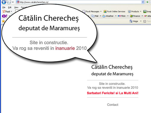Open Foxit Online Services

(114, 11)
